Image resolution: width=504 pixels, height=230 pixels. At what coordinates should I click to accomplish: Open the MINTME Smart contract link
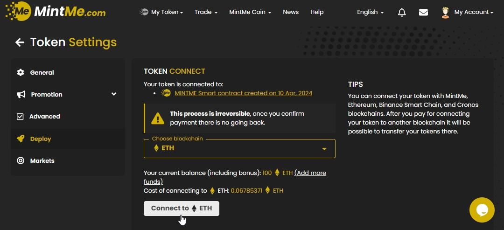tap(243, 93)
